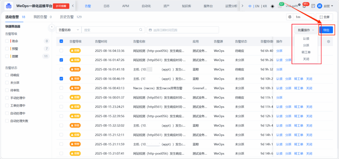Toggle the select-all checkbox in table header
This screenshot has width=339, height=159.
click(61, 41)
